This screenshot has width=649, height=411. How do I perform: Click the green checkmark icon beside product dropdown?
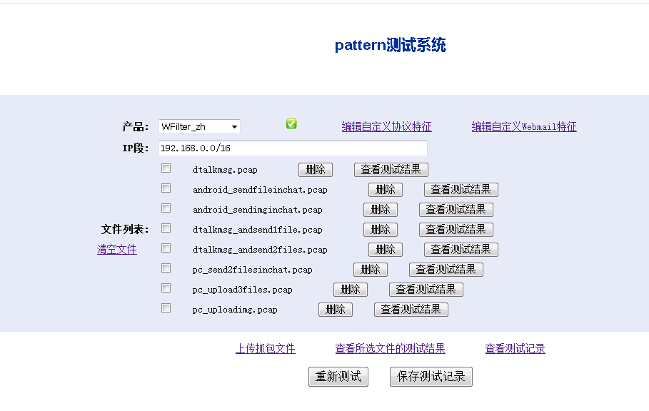click(x=291, y=124)
